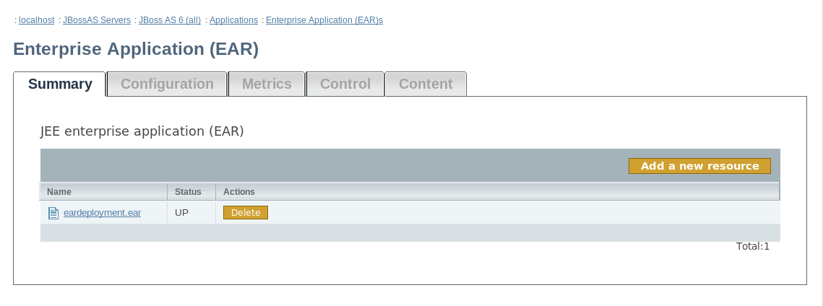Click the eardeployment.ear file icon

(53, 213)
